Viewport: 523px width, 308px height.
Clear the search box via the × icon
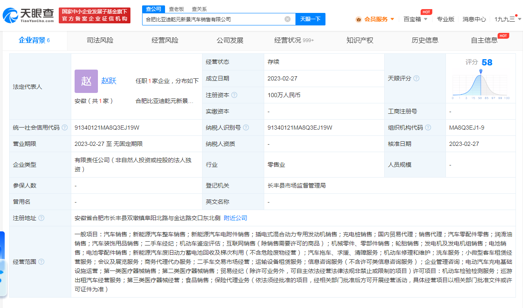[x=287, y=19]
